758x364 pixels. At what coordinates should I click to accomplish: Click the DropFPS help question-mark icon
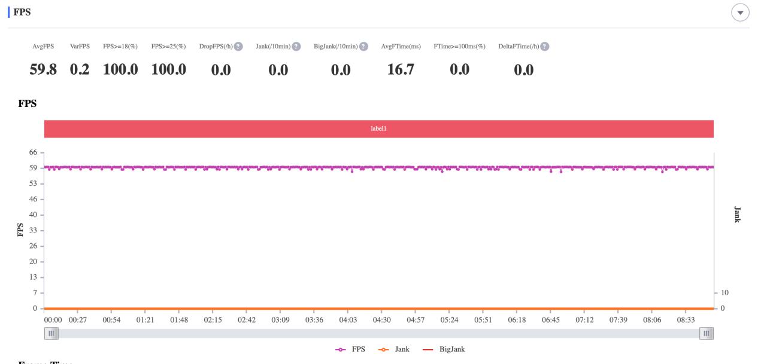coord(238,47)
